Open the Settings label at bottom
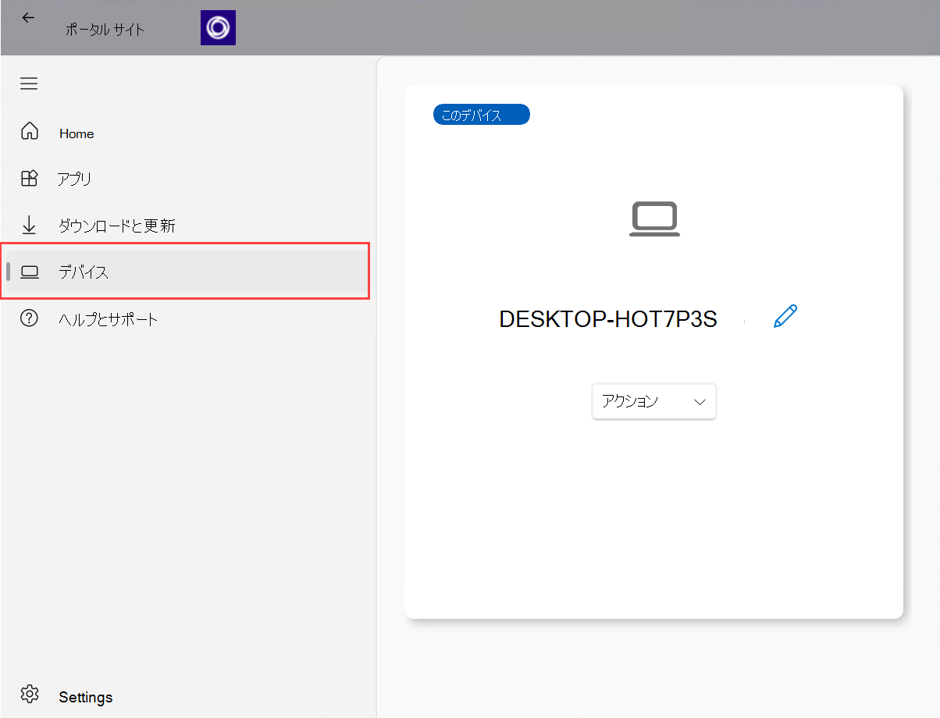 tap(86, 697)
